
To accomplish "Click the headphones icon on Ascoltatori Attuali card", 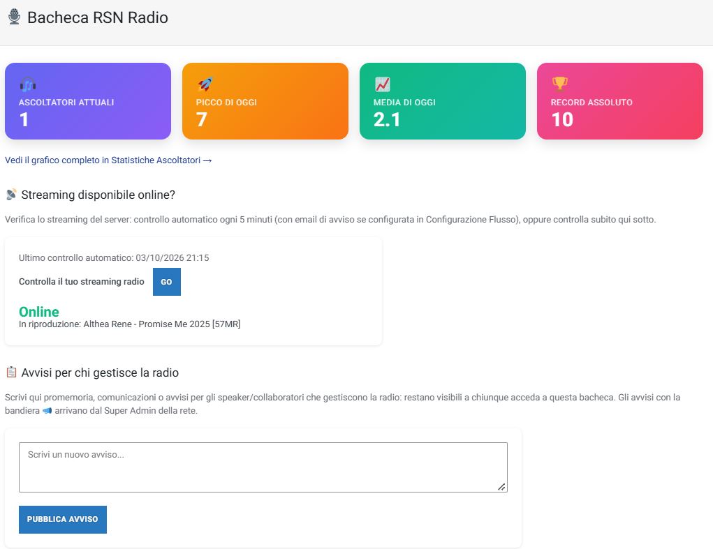I will (x=28, y=84).
